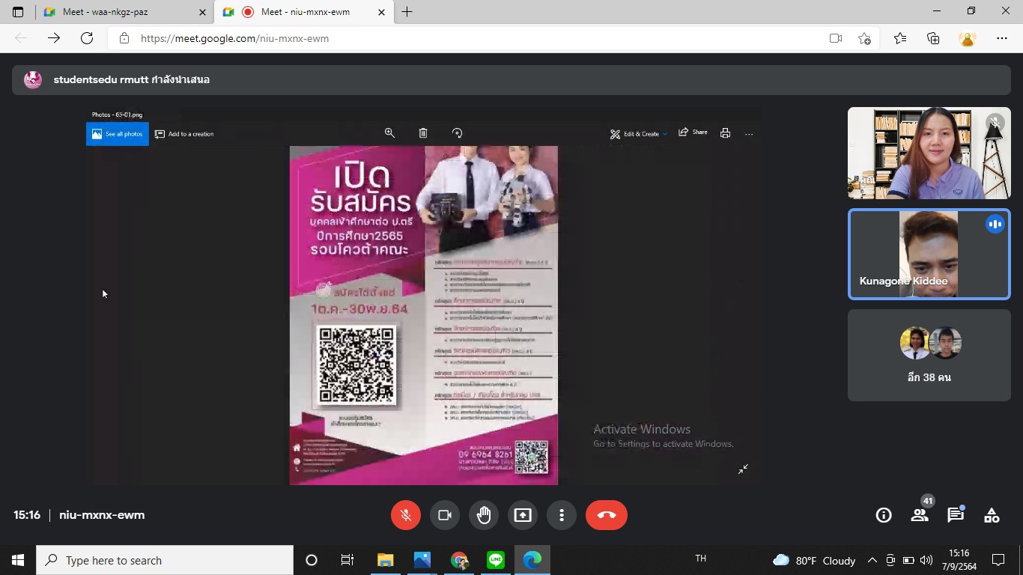
Task: Click the zoom magnifier in Photos toolbar
Action: click(389, 133)
